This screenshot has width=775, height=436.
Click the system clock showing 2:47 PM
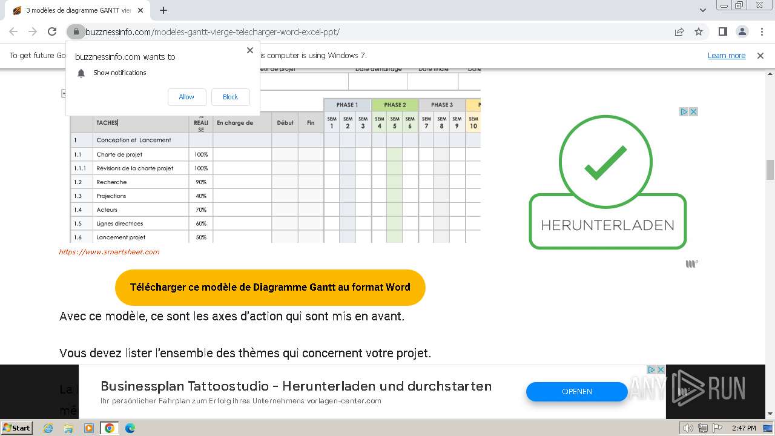744,428
